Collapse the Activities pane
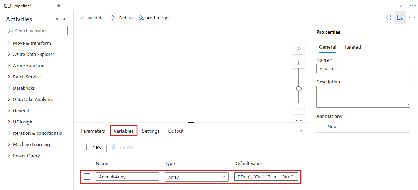The width and height of the screenshot is (418, 190). pyautogui.click(x=64, y=19)
